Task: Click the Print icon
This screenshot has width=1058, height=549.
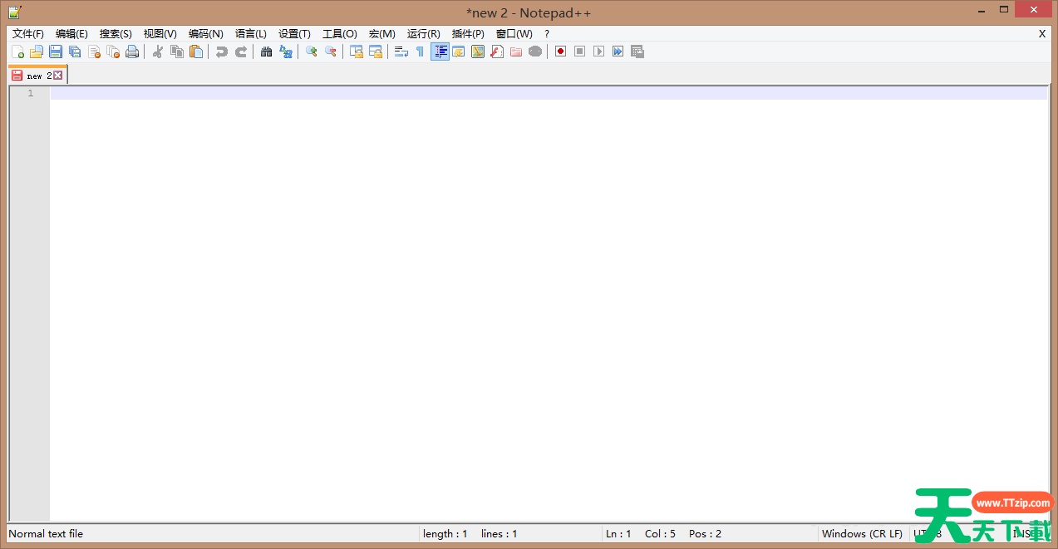Action: tap(132, 51)
